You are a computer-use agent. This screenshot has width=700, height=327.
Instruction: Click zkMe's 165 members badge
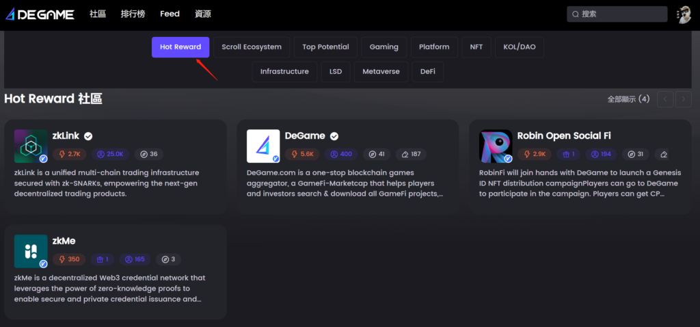(x=135, y=259)
